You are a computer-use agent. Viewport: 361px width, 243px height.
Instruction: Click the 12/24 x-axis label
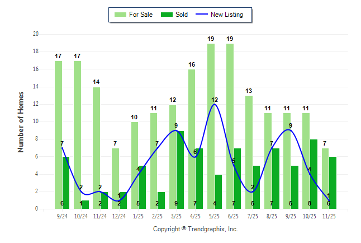click(x=119, y=215)
